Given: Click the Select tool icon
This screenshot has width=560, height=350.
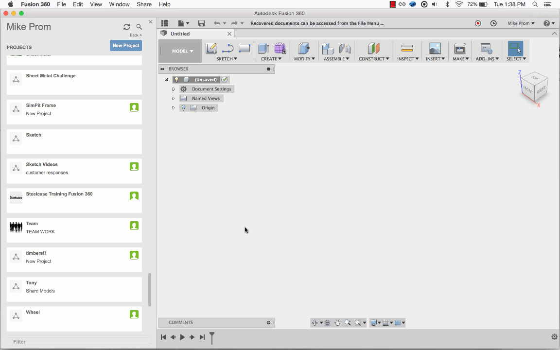Looking at the screenshot, I should (515, 48).
